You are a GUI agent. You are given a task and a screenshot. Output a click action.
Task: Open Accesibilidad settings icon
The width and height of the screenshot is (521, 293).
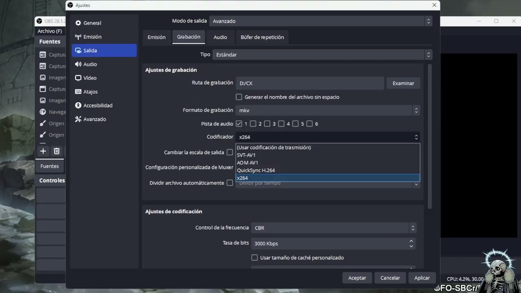click(x=78, y=105)
